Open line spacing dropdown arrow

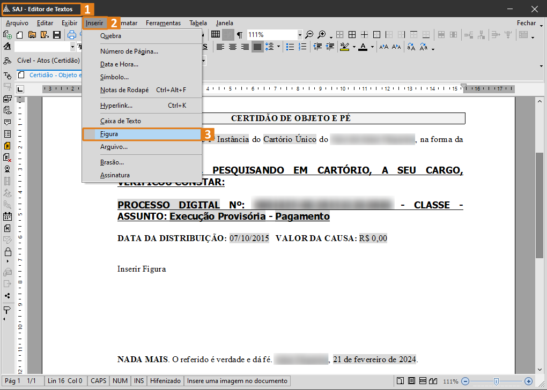coord(278,47)
